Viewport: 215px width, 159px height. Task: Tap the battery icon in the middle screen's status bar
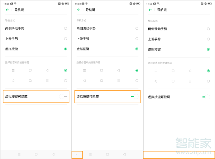(x=138, y=4)
